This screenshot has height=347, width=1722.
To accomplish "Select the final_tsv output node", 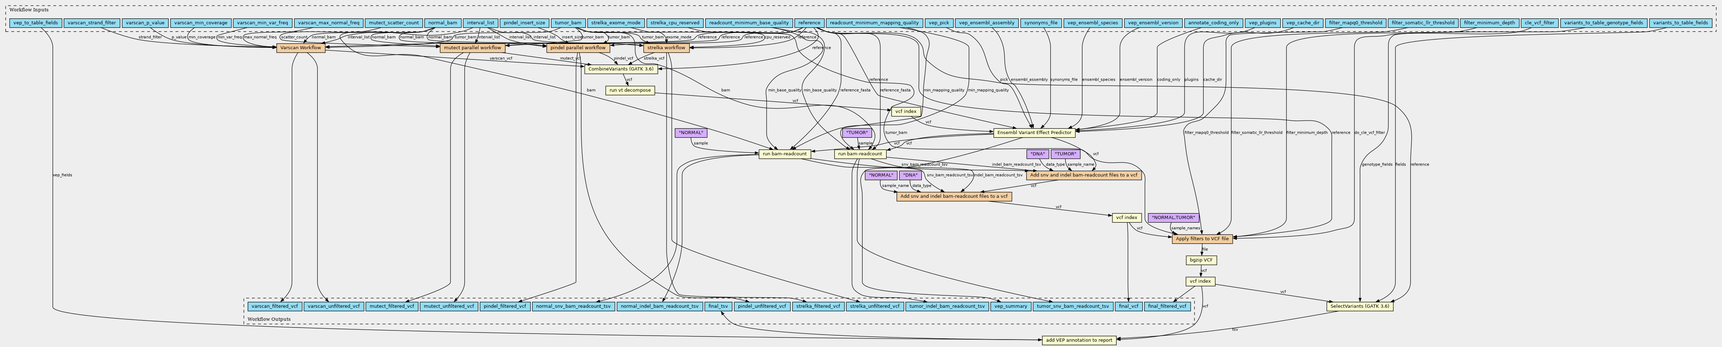I will click(x=718, y=306).
